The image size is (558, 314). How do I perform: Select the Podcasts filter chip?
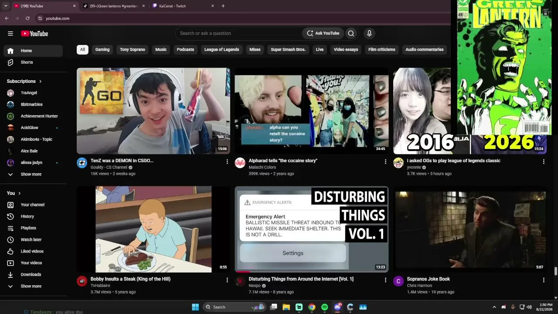pyautogui.click(x=185, y=49)
